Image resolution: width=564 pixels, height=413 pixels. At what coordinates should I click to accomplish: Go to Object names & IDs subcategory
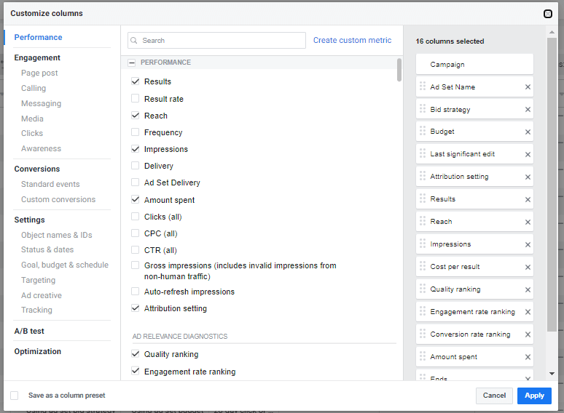tap(56, 235)
